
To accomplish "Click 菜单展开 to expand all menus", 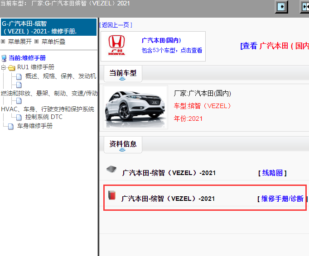I will coord(19,42).
